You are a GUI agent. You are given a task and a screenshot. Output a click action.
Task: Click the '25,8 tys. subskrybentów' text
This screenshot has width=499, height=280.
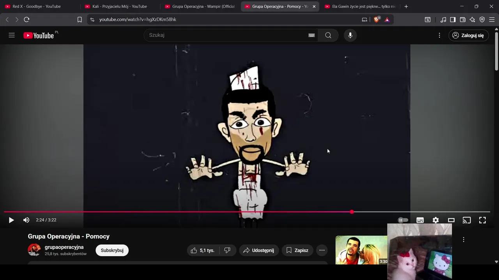pyautogui.click(x=65, y=254)
